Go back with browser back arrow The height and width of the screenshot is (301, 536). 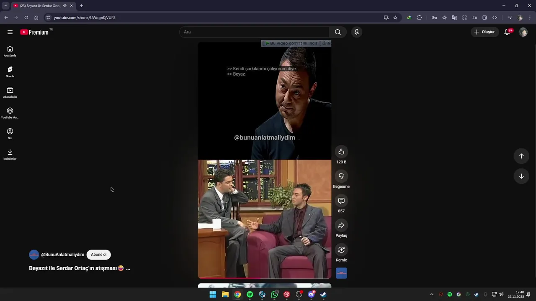[6, 18]
